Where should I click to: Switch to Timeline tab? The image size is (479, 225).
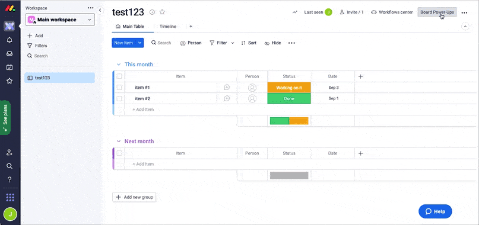(x=168, y=27)
